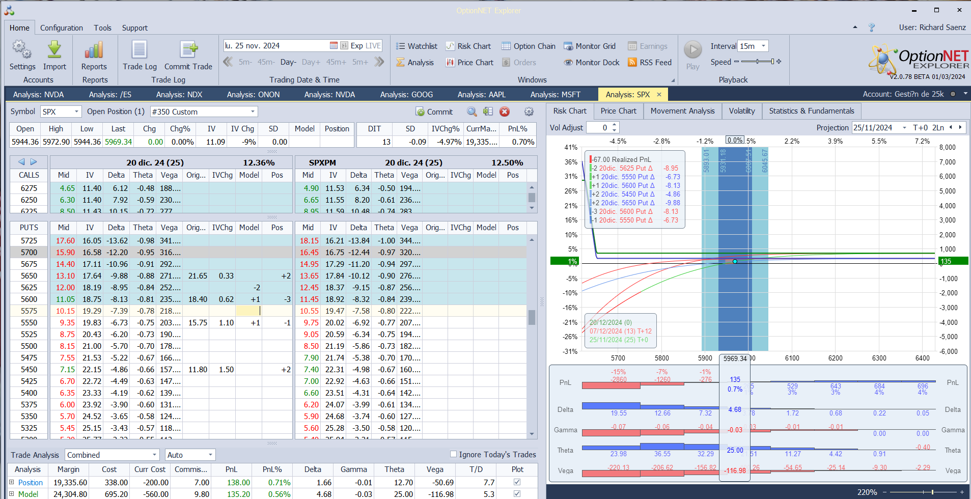Screen dimensions: 971x499
Task: Open the Analysis sigma window
Action: 415,63
